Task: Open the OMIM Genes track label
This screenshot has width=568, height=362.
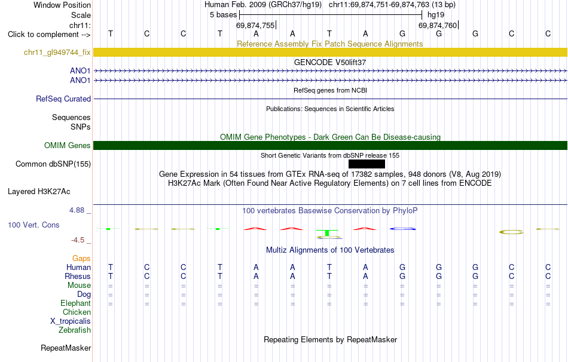Action: (x=67, y=146)
